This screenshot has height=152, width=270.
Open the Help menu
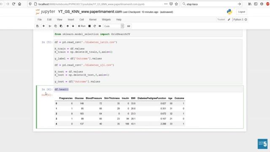click(119, 19)
